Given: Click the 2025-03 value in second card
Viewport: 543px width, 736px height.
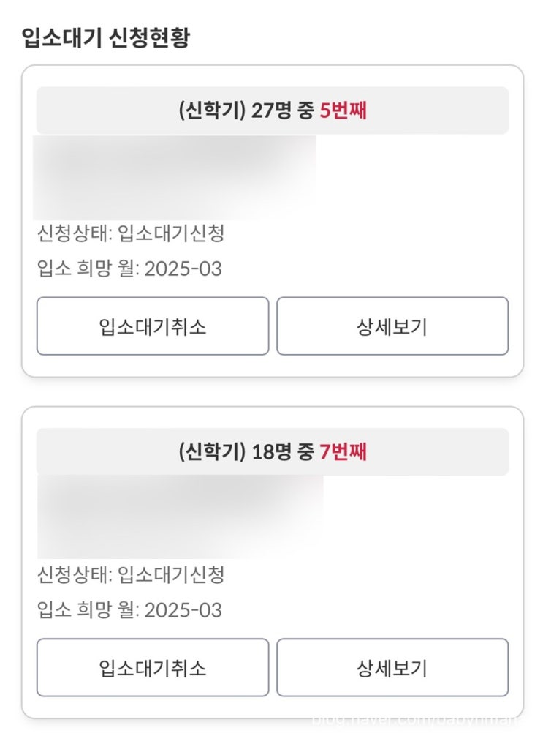Looking at the screenshot, I should tap(183, 610).
